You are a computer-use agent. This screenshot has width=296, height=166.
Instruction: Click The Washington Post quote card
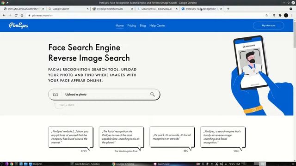[121, 137]
